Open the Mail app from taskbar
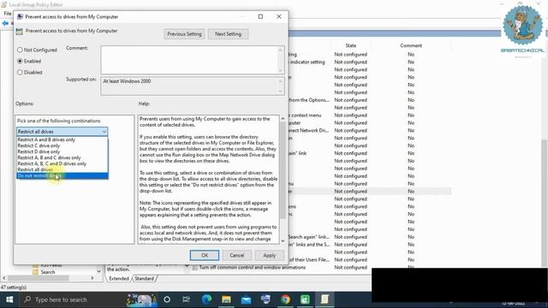Screen dimensions: 548x308 [x=246, y=299]
